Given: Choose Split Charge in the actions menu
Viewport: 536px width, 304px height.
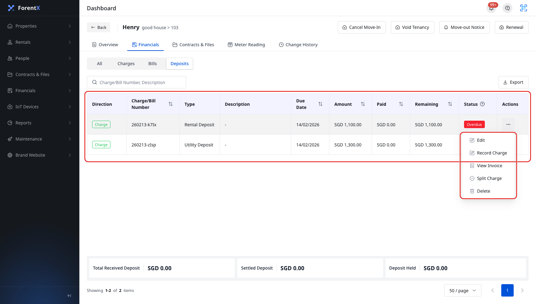Looking at the screenshot, I should (x=489, y=178).
